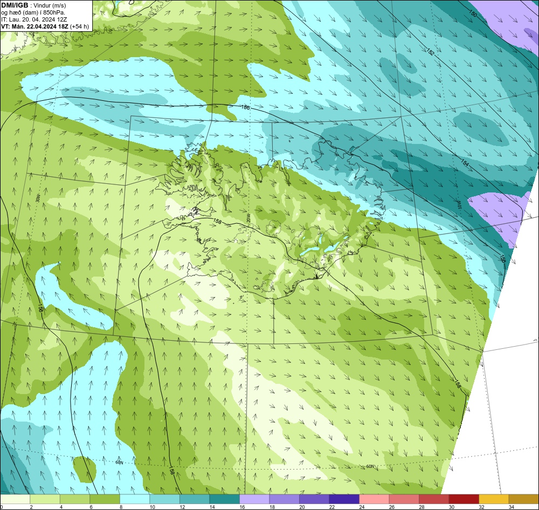Click the '158' contour label southeast of Iceland

[458, 384]
